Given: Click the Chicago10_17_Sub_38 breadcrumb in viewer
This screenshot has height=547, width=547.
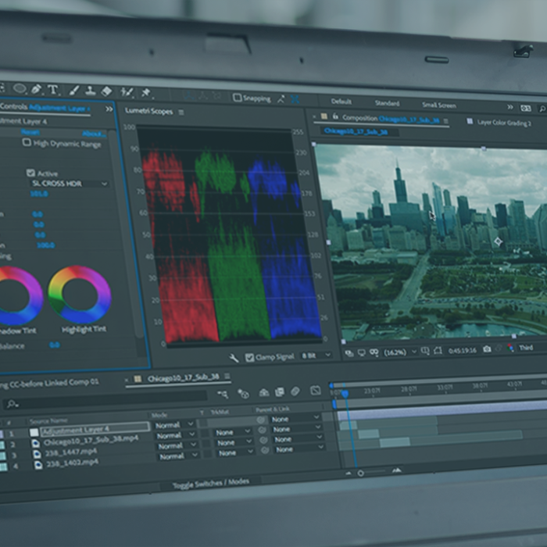Looking at the screenshot, I should pyautogui.click(x=356, y=131).
